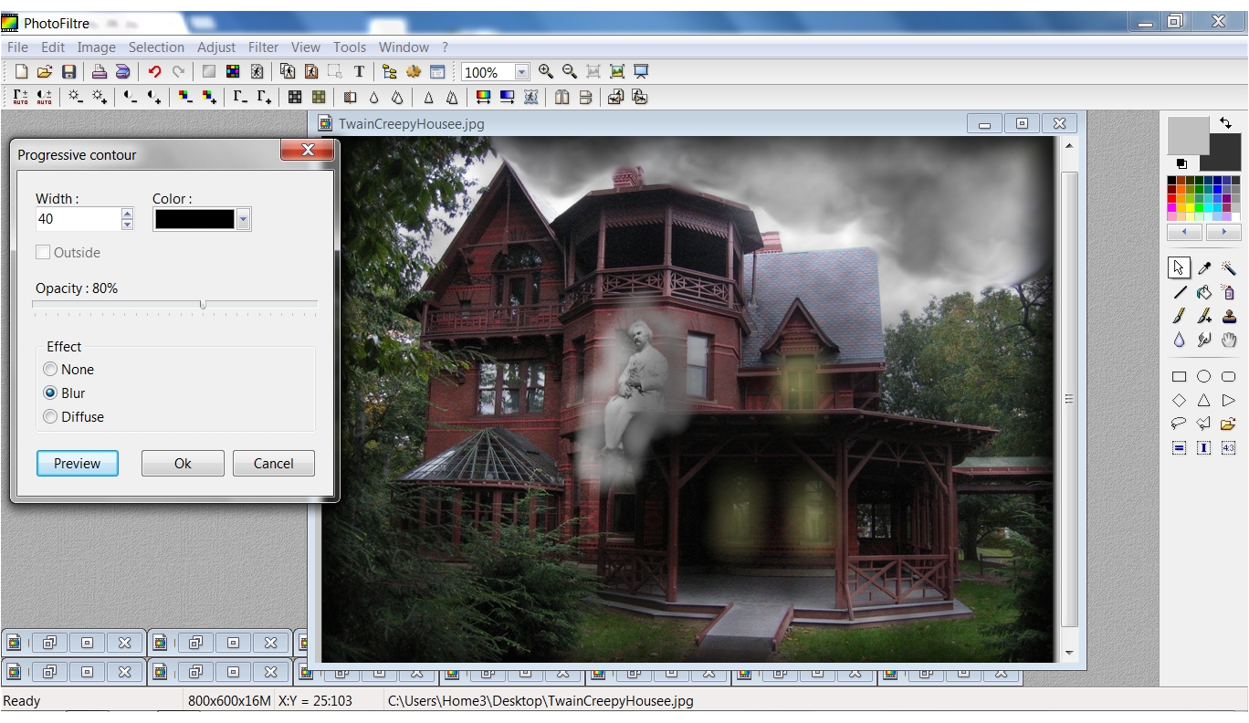Click the Scanner import icon
The width and height of the screenshot is (1249, 723).
coord(123,72)
